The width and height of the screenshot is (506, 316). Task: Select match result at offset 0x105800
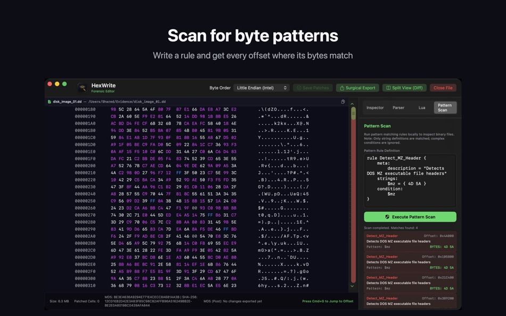[x=410, y=262]
